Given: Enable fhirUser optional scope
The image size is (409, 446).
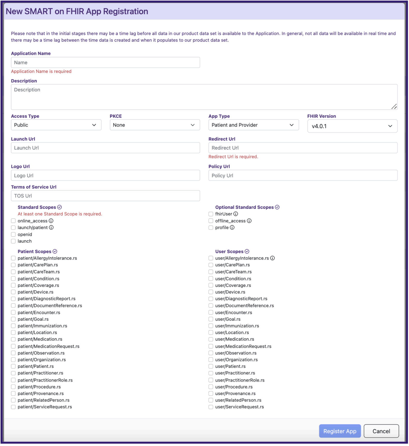Looking at the screenshot, I should (x=211, y=214).
